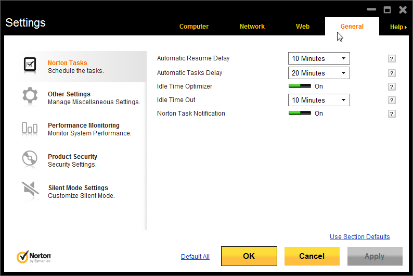Select the General tab
This screenshot has height=276, width=413.
click(x=352, y=27)
